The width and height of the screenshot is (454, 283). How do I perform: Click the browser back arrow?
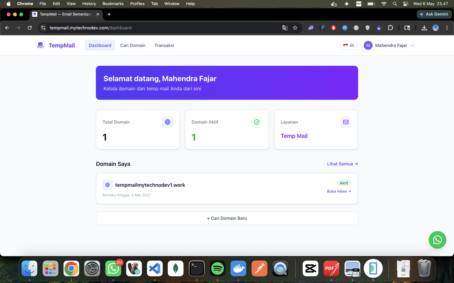point(7,28)
